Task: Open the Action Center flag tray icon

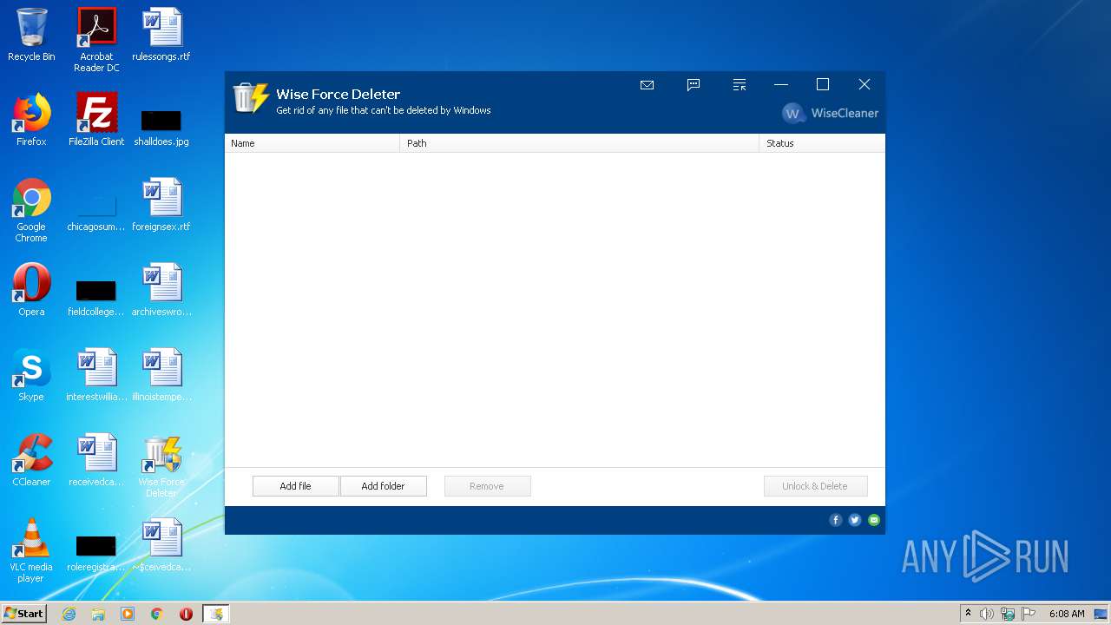Action: pos(1029,614)
